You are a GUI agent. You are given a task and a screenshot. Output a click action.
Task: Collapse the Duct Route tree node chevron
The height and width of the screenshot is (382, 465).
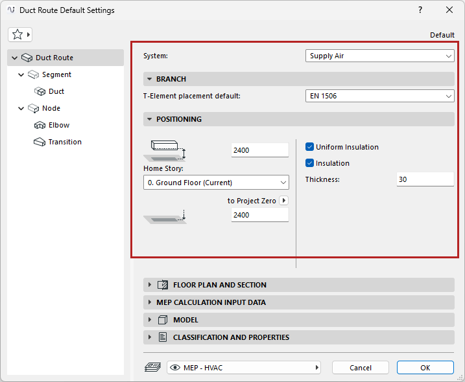coord(14,58)
